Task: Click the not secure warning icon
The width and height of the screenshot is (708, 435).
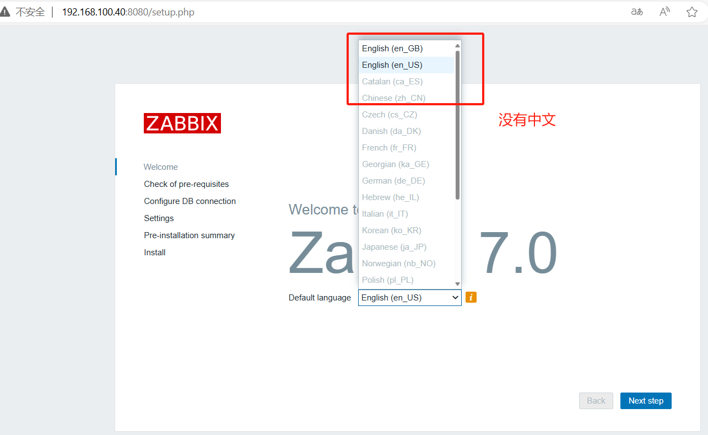Action: pyautogui.click(x=6, y=12)
